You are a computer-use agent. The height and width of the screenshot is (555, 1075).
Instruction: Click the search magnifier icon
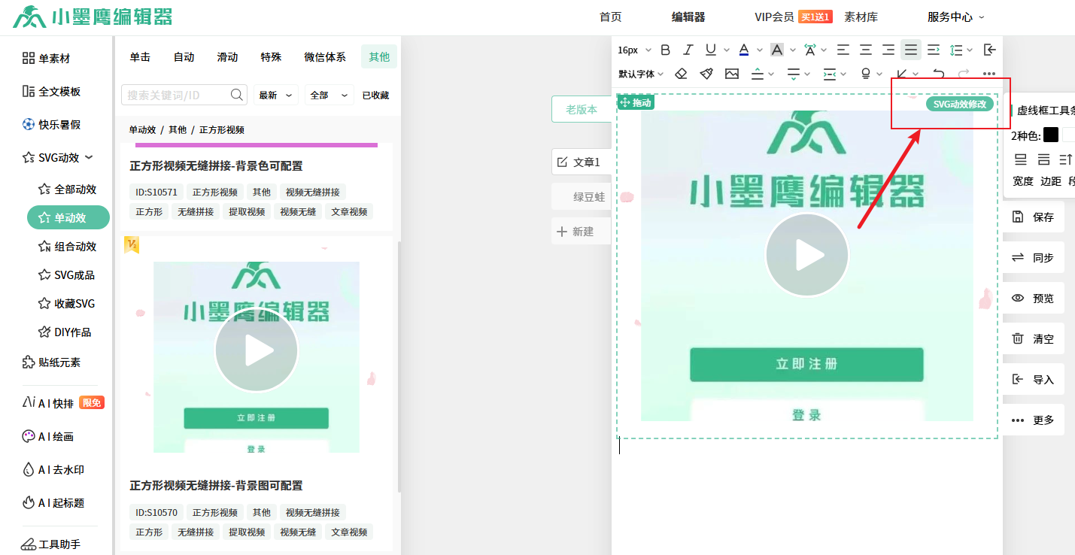click(236, 95)
